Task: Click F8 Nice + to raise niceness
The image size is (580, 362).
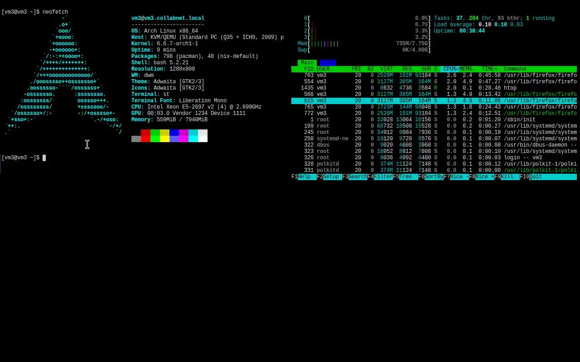Action: pos(482,176)
